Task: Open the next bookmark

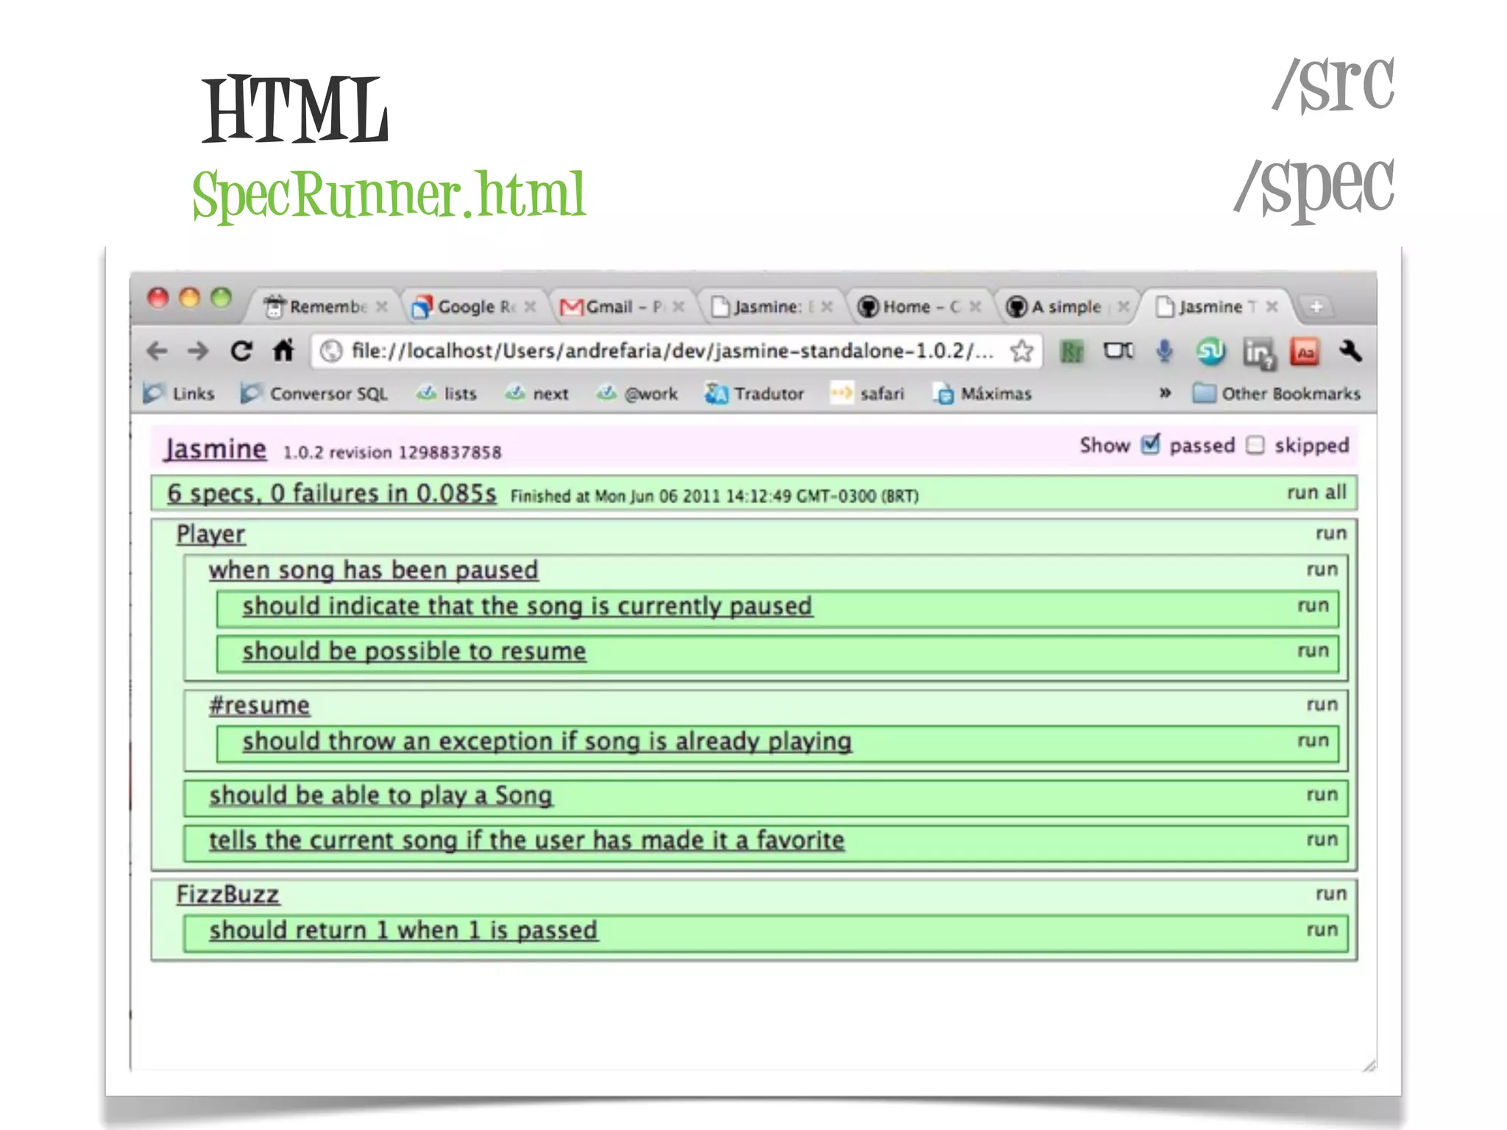Action: (x=536, y=394)
